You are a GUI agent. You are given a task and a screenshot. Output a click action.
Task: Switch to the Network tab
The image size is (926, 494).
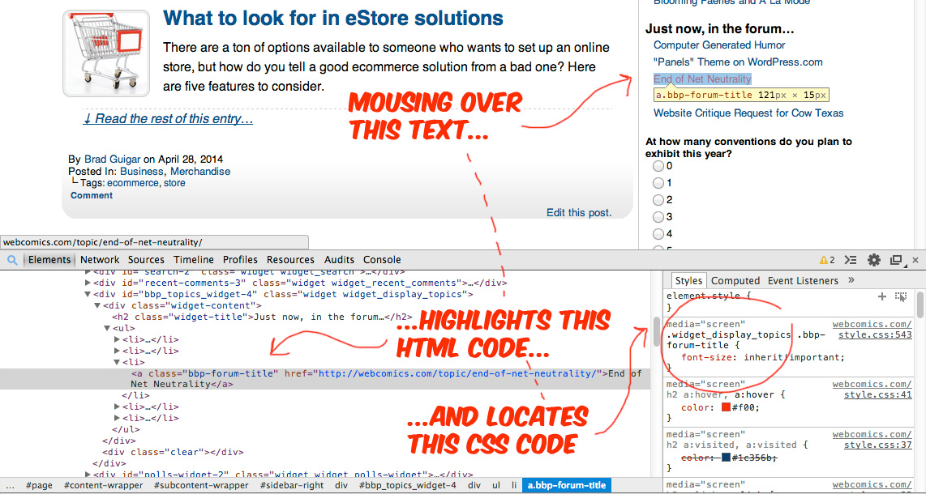pyautogui.click(x=100, y=260)
